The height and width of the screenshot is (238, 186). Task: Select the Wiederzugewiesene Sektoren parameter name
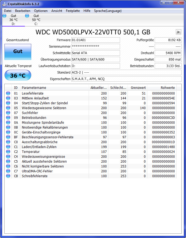click(44, 108)
